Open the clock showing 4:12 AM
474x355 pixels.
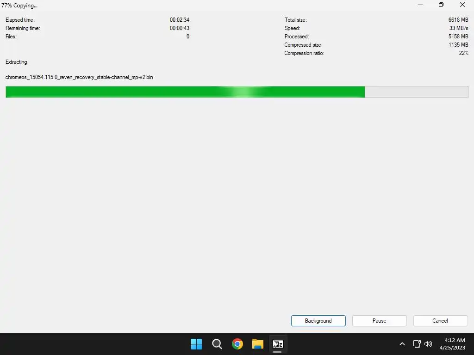click(x=452, y=344)
